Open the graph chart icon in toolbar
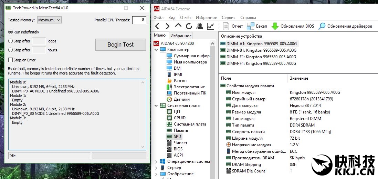The image size is (378, 179). pos(210,26)
